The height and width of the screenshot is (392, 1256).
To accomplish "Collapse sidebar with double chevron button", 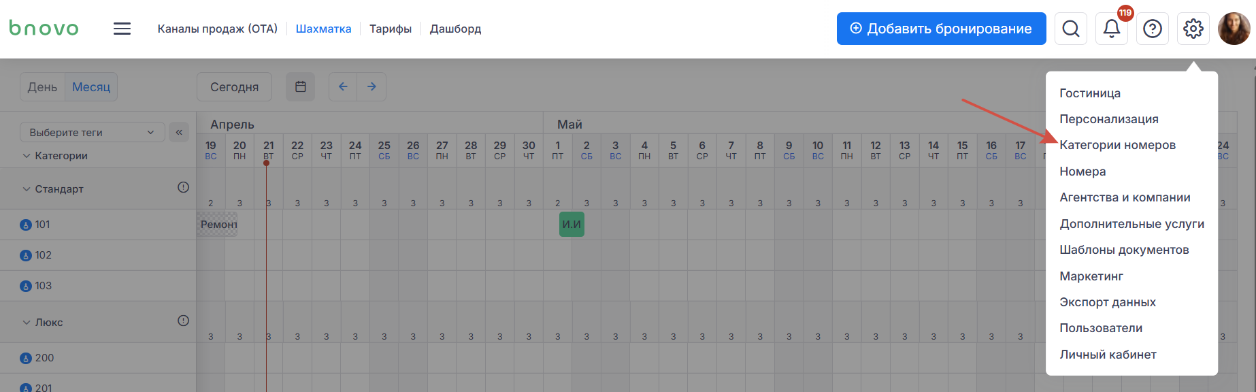I will (179, 132).
